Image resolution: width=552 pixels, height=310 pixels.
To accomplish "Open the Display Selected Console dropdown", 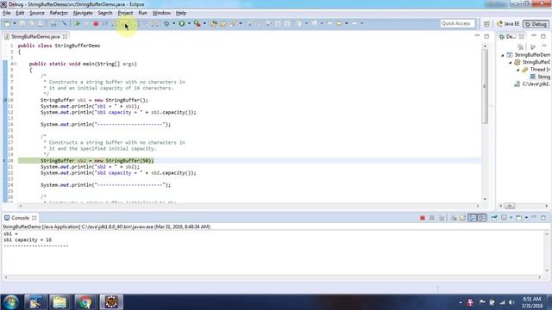I will [511, 218].
